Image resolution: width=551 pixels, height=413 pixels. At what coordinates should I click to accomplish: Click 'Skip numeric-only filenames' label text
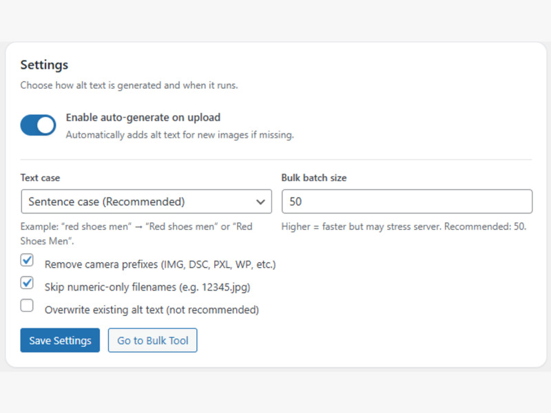147,287
